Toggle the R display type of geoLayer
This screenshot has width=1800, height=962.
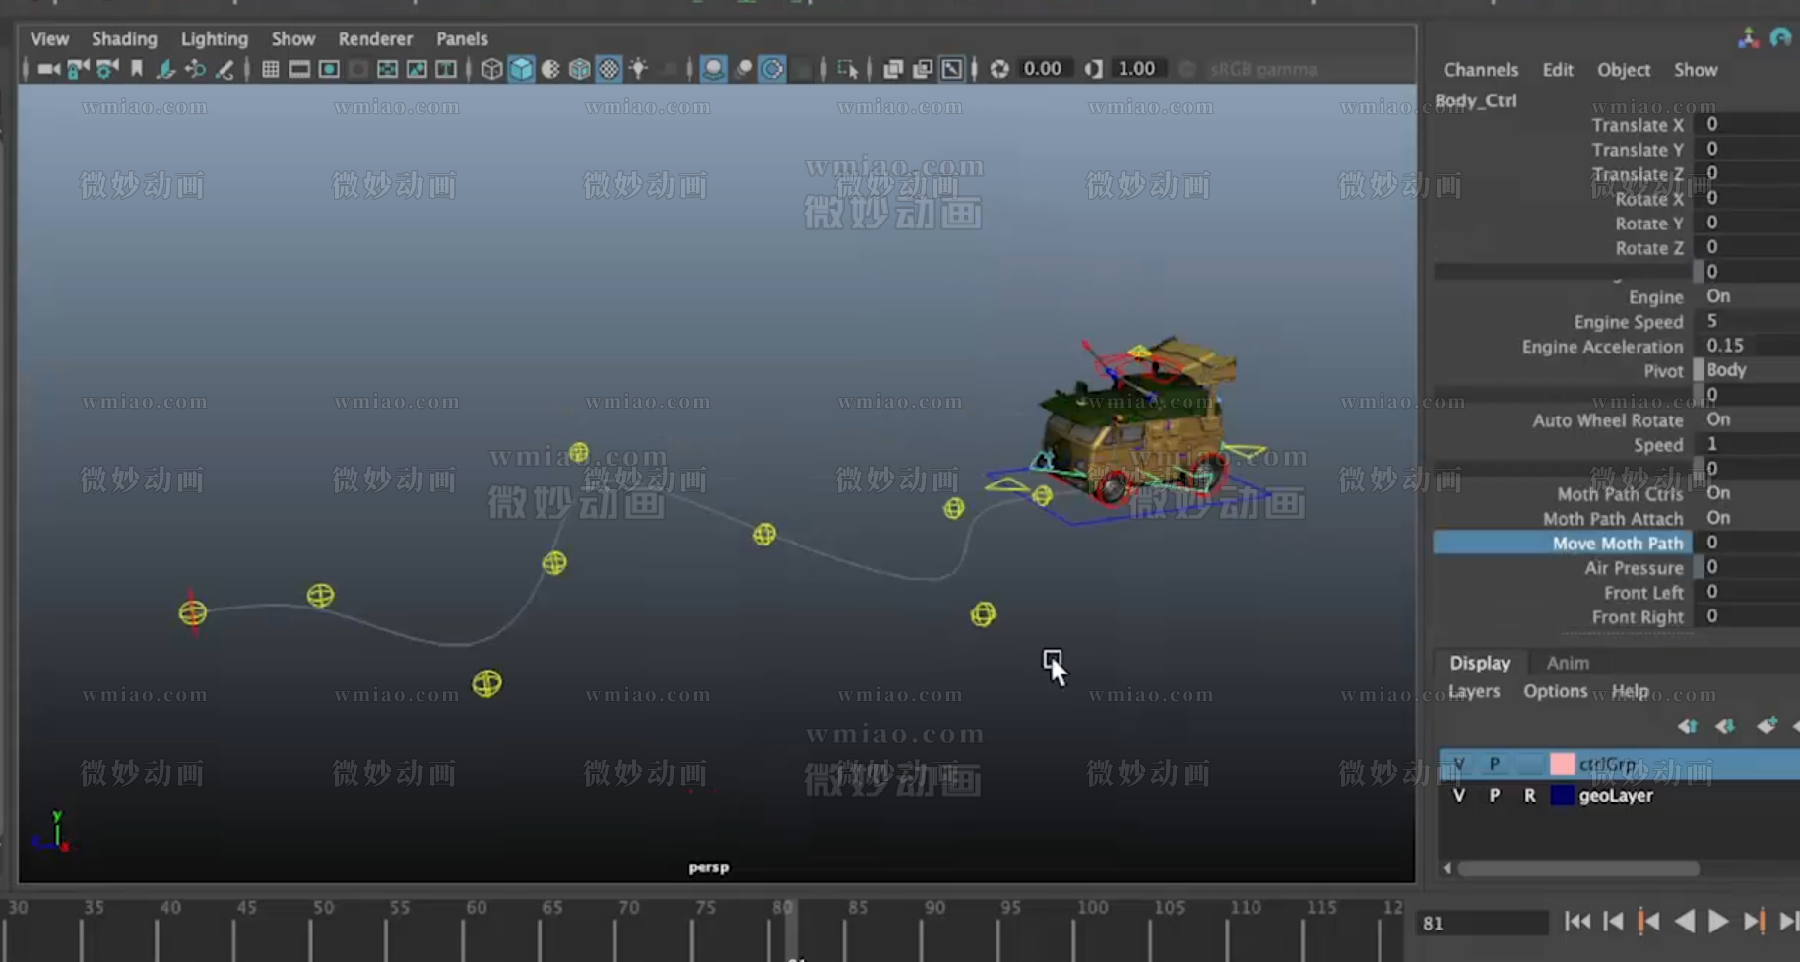(1529, 796)
